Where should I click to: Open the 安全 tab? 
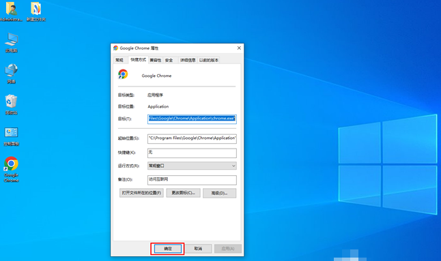pos(169,60)
